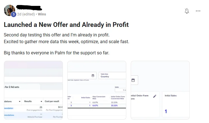This screenshot has height=123, width=209.
Task: Click the calendar icon in middle screenshot
Action: point(93,76)
